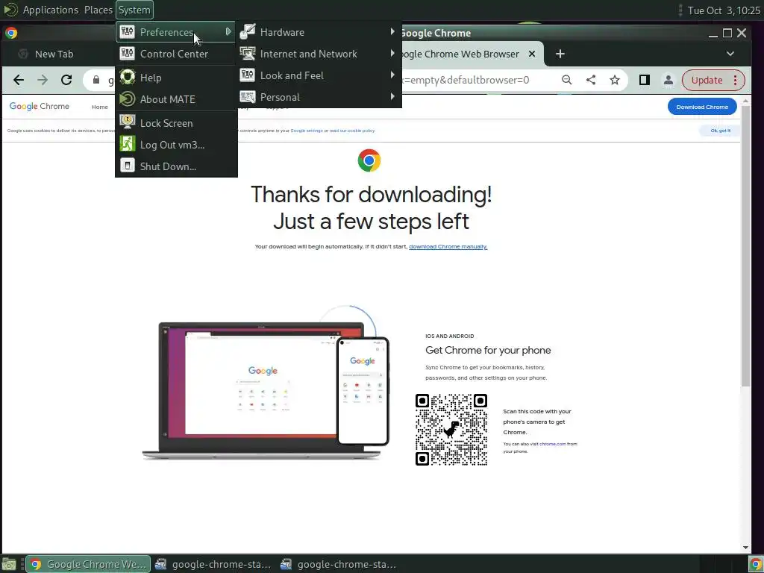Click the chrome.com link
Viewport: 764px width, 573px height.
tap(552, 444)
